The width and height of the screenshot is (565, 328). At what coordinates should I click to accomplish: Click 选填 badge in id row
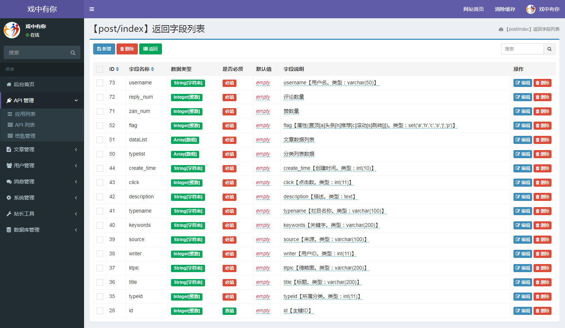(230, 311)
